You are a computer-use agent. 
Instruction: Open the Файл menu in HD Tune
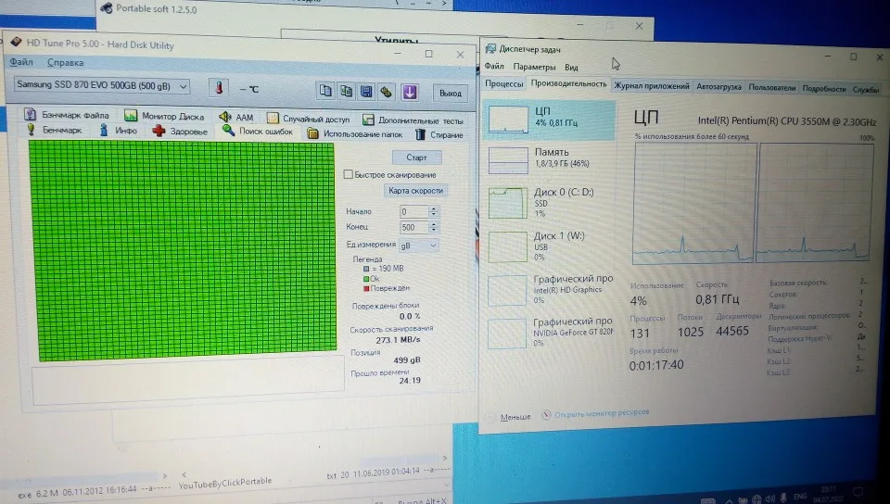coord(21,62)
